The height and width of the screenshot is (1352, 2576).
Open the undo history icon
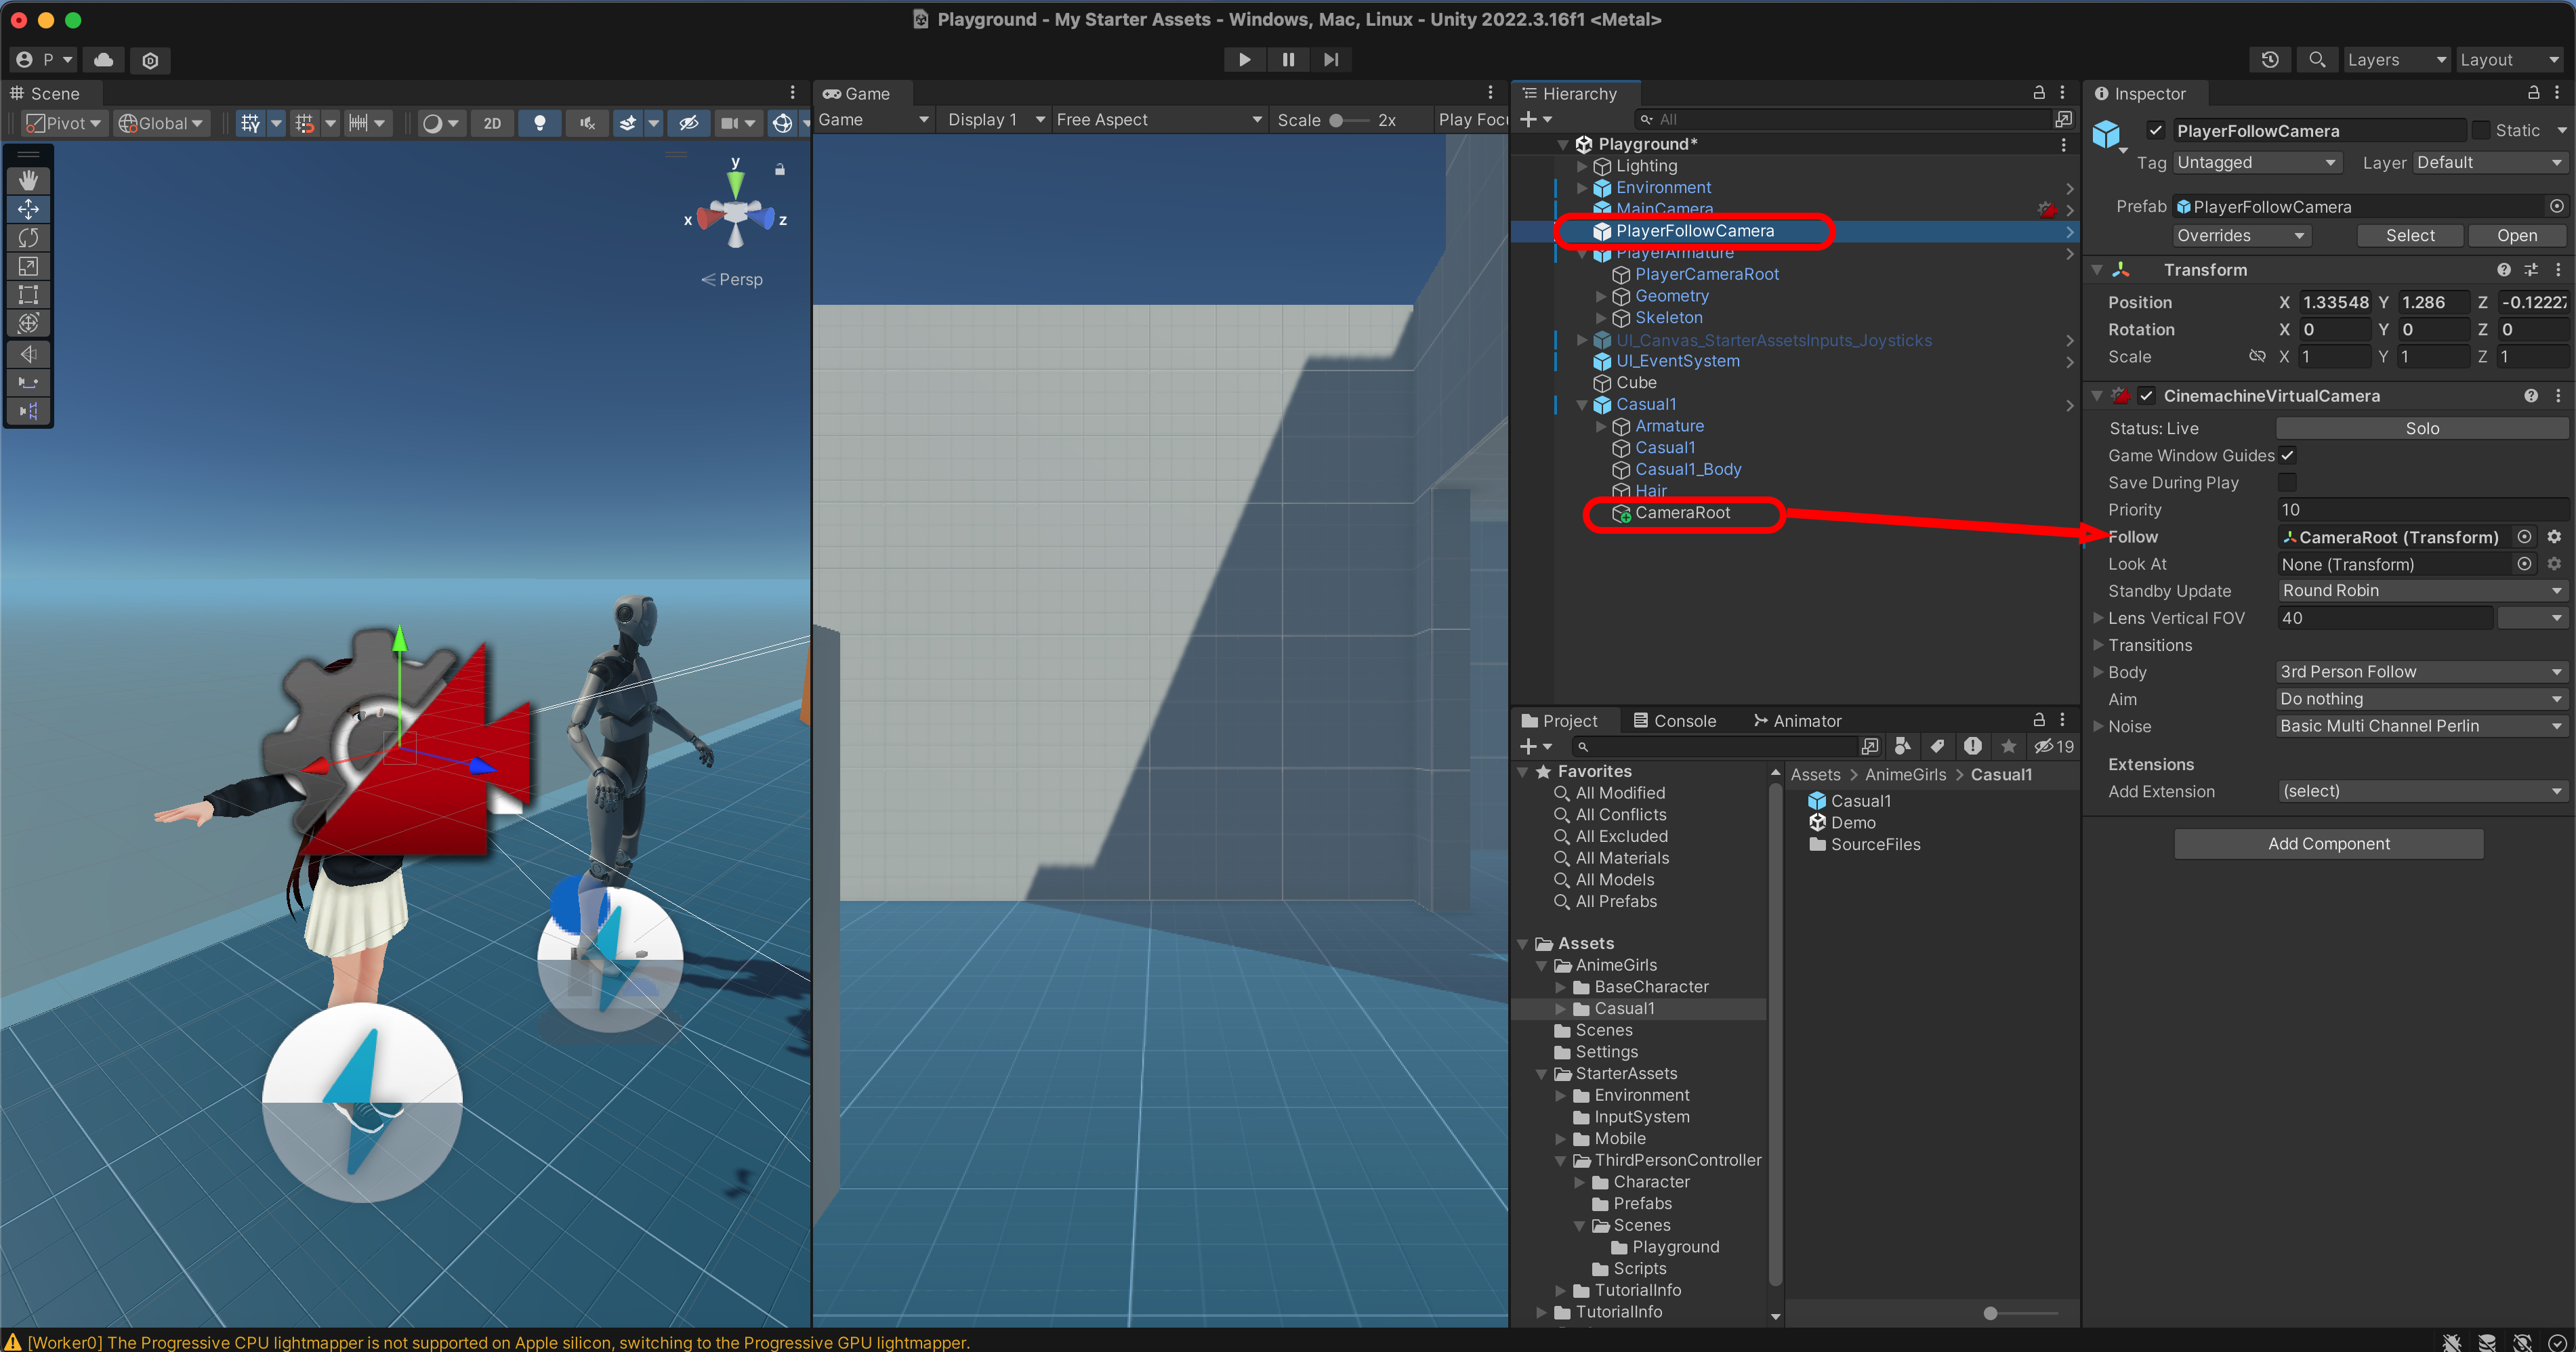pyautogui.click(x=2270, y=60)
